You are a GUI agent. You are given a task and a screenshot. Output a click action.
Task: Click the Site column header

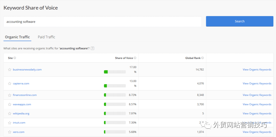tap(10, 58)
